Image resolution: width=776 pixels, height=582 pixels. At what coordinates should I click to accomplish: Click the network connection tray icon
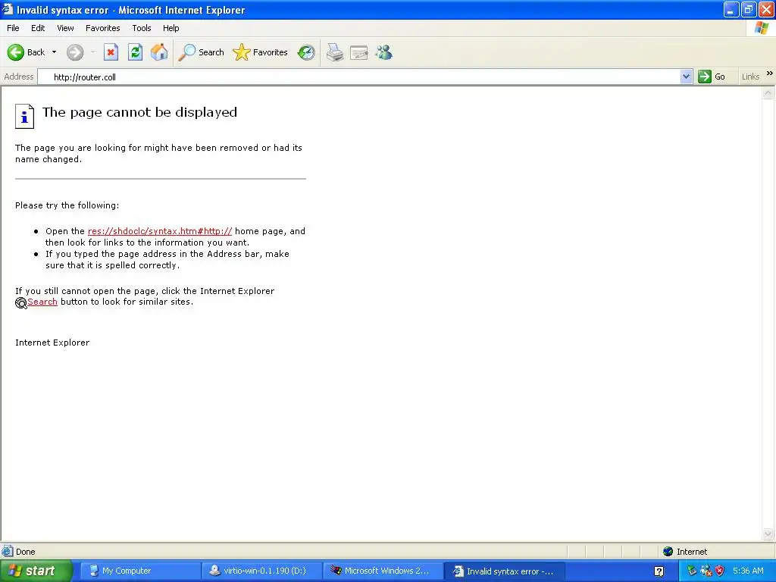pos(706,571)
